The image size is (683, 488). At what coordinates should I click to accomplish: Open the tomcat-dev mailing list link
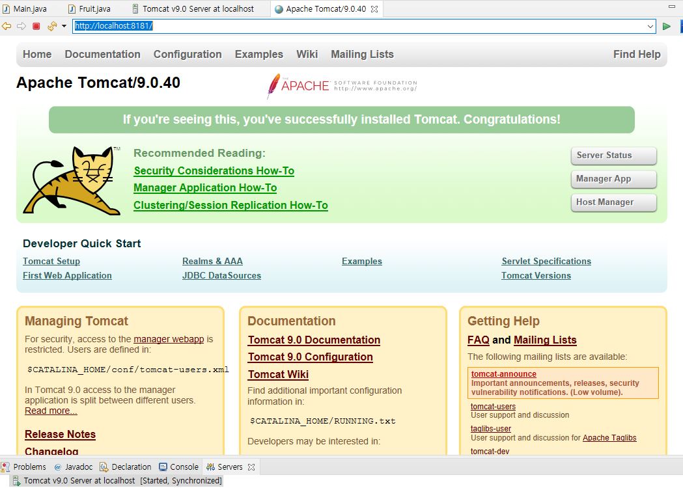pos(490,452)
